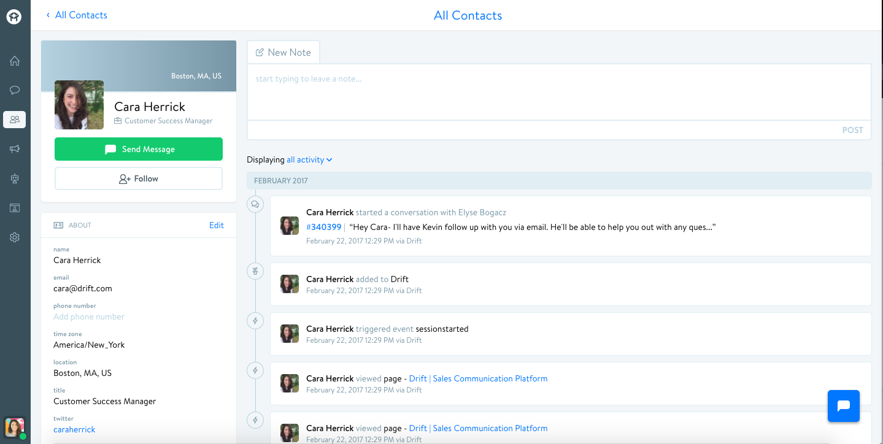Screen dimensions: 883x444
Task: Click the Send Message button
Action: pos(139,149)
